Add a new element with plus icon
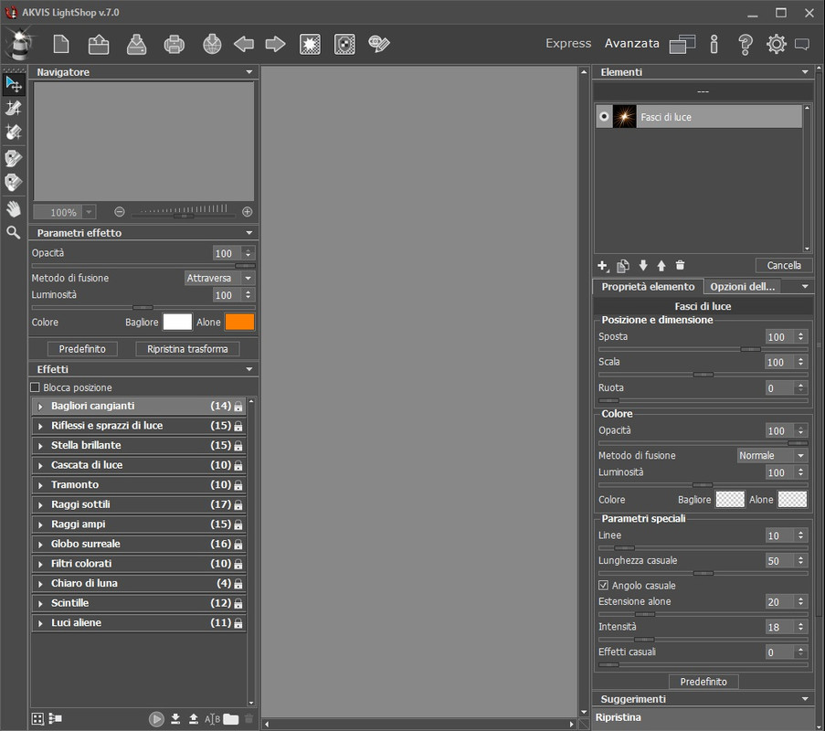This screenshot has height=731, width=825. 604,266
